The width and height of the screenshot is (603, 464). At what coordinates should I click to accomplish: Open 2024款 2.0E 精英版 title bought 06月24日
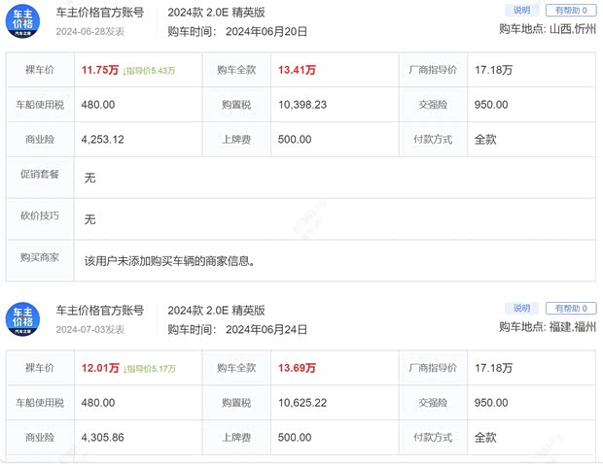(216, 311)
